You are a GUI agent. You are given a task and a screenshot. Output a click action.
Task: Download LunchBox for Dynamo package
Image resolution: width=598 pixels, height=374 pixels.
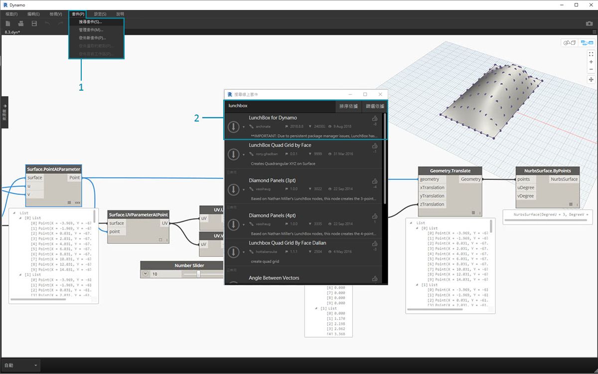point(233,126)
